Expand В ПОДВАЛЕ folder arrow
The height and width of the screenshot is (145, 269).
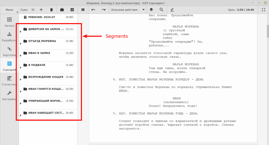[20, 68]
